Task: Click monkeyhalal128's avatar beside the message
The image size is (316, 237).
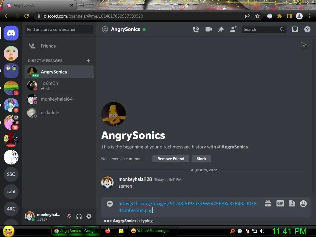Action: pyautogui.click(x=107, y=183)
